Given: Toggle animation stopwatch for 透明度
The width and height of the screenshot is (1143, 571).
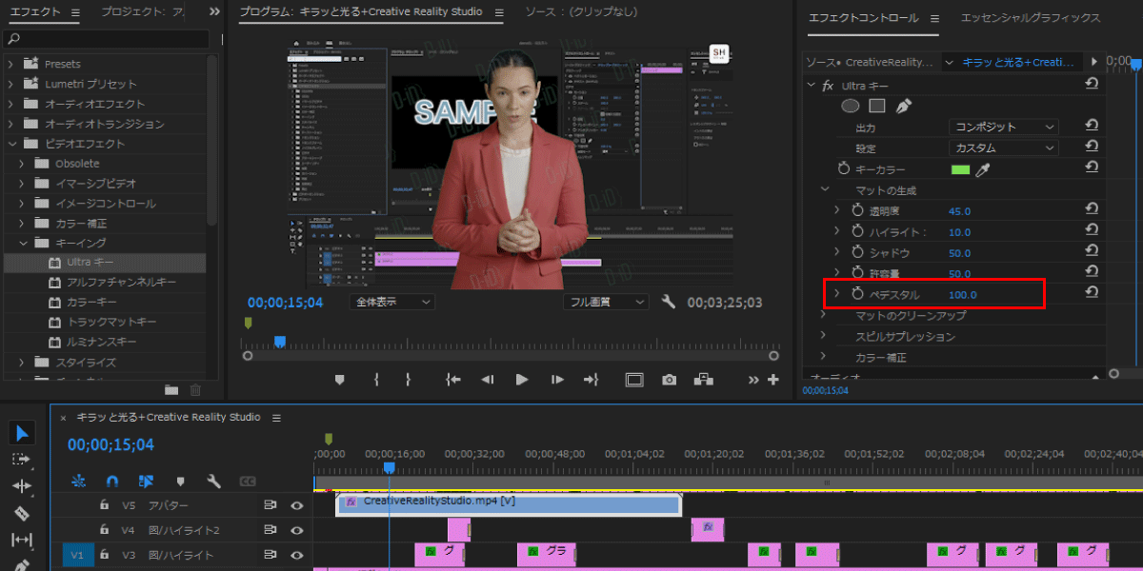Looking at the screenshot, I should (x=856, y=210).
